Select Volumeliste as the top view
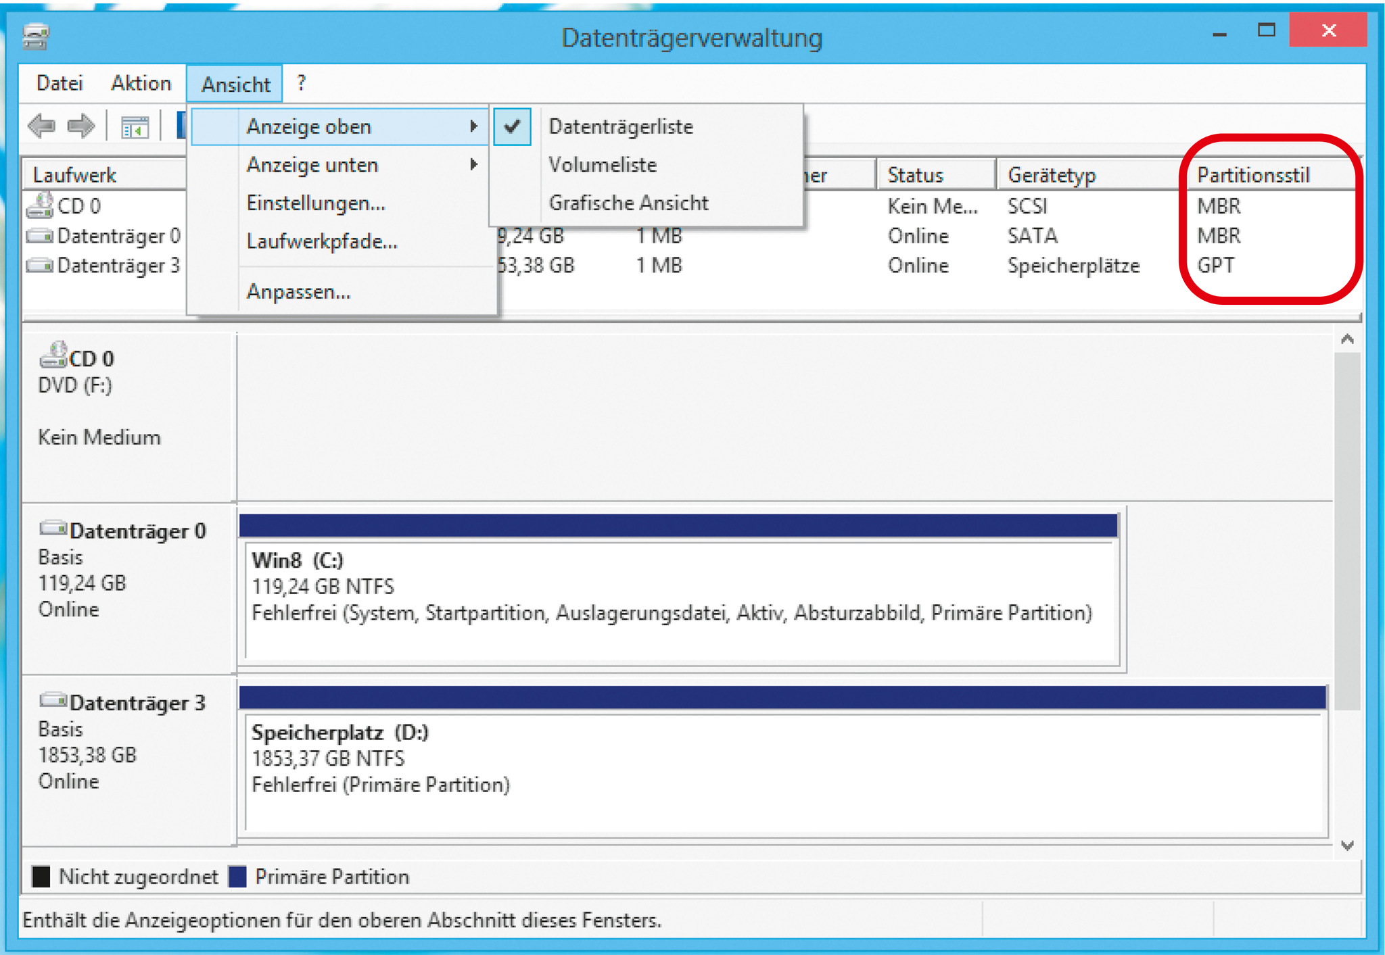The width and height of the screenshot is (1385, 955). point(602,165)
